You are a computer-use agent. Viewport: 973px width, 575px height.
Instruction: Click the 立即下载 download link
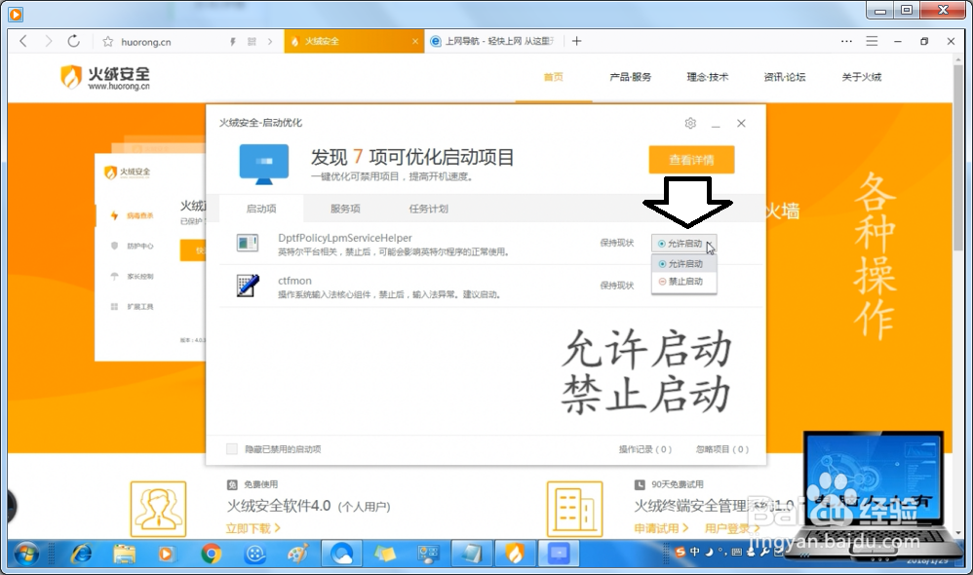[253, 528]
